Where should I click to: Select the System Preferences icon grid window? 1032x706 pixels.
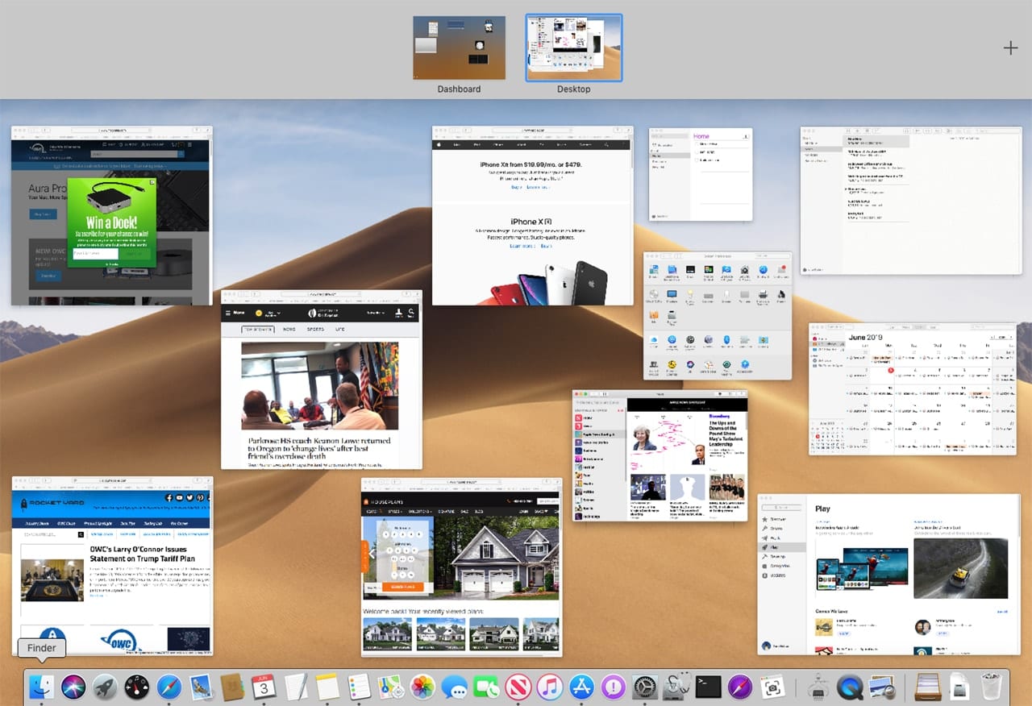(x=717, y=316)
